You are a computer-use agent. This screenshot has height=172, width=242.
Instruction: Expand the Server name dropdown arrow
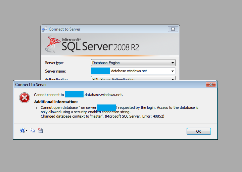(173, 71)
